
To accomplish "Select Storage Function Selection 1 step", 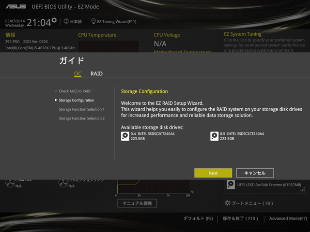I will pyautogui.click(x=82, y=109).
